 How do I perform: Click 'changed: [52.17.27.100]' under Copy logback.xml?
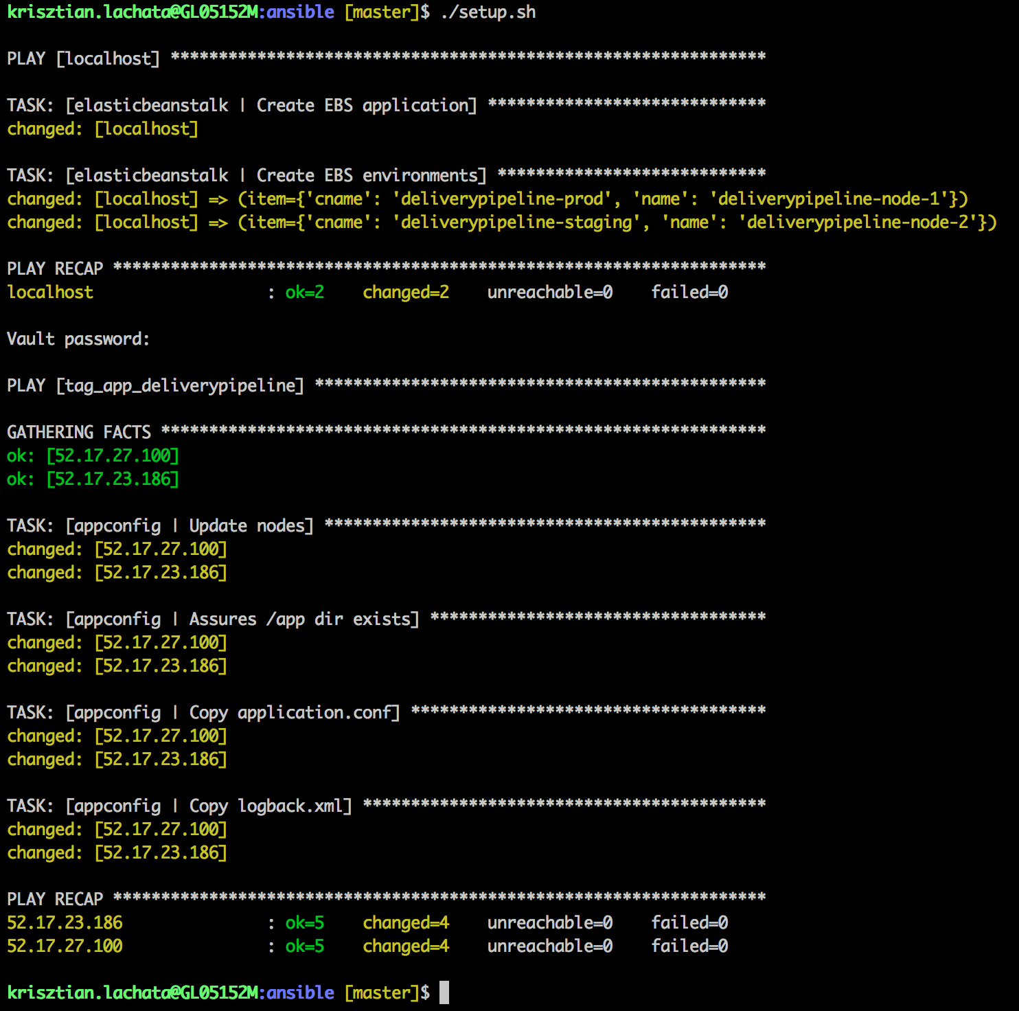[x=117, y=830]
